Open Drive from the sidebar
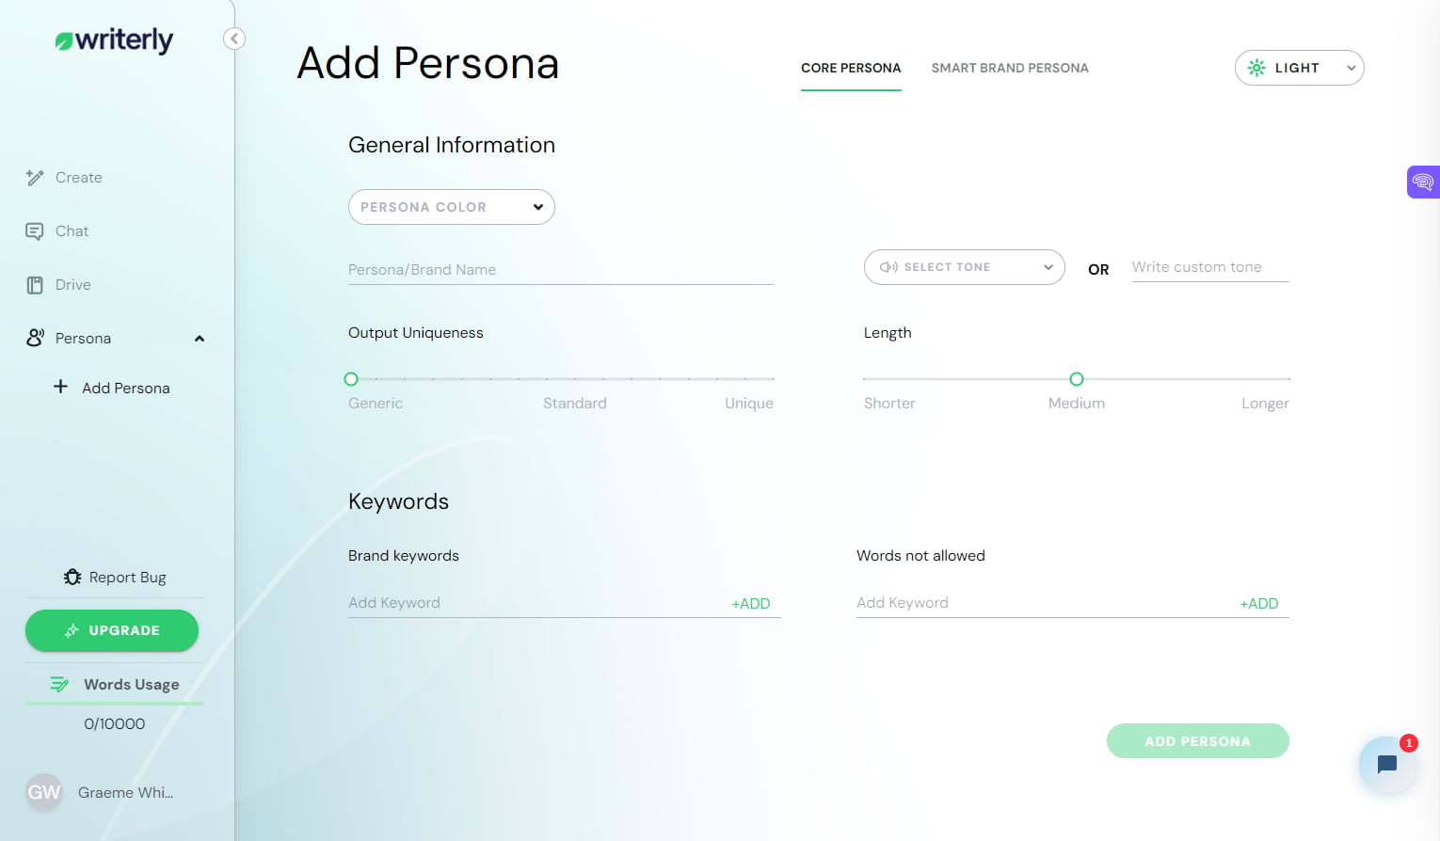 point(72,284)
